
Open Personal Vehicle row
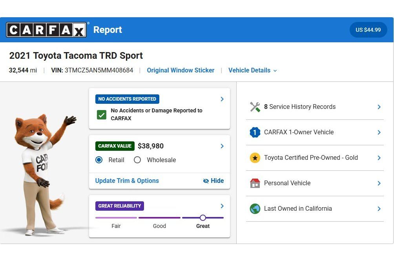click(x=315, y=183)
